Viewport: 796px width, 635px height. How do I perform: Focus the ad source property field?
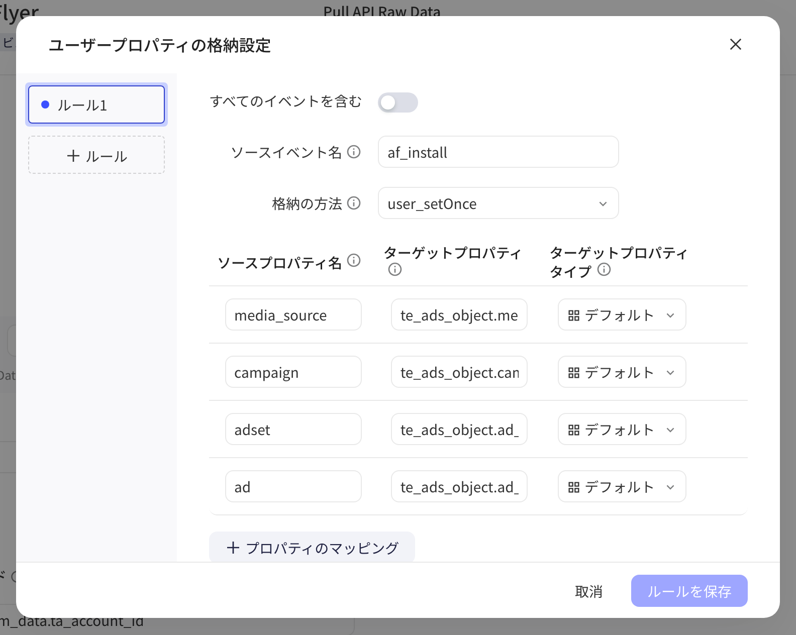(x=293, y=487)
